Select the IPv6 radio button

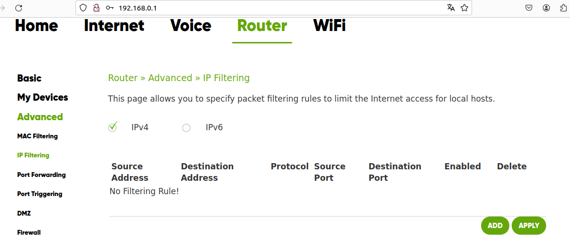(x=186, y=128)
